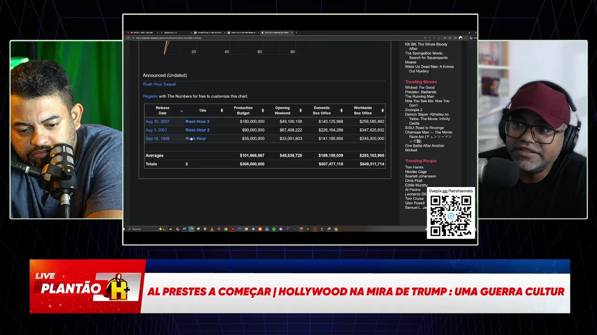The height and width of the screenshot is (335, 597).
Task: Open Edge browser icon in taskbar
Action: click(x=191, y=229)
